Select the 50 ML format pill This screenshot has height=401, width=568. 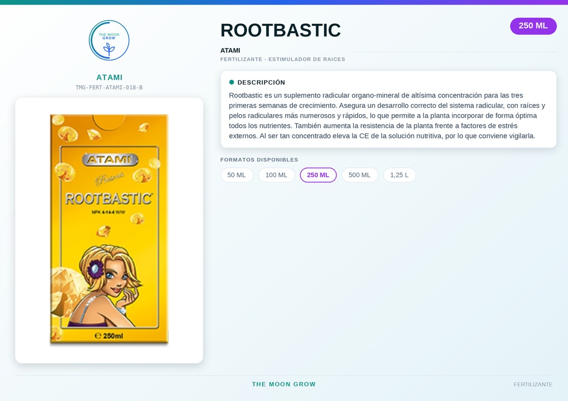(236, 175)
